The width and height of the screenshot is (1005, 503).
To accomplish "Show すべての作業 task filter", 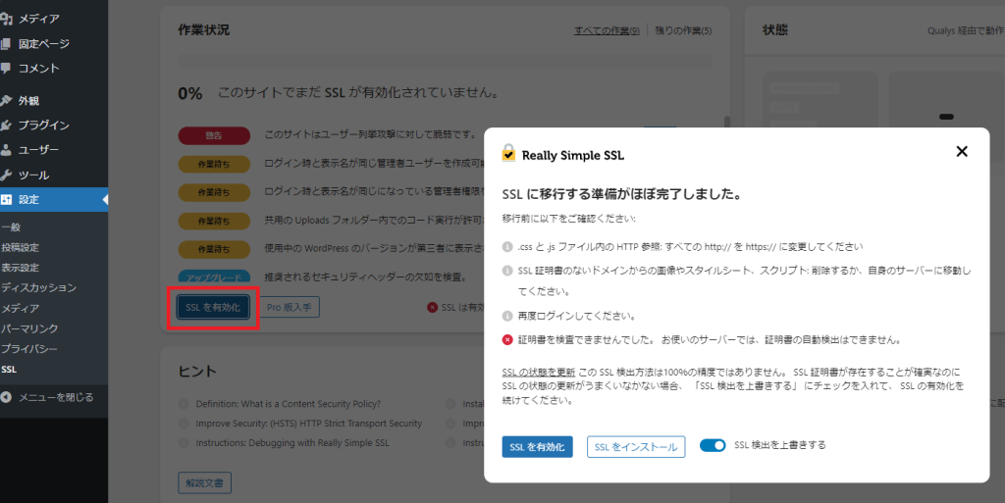I will tap(607, 31).
